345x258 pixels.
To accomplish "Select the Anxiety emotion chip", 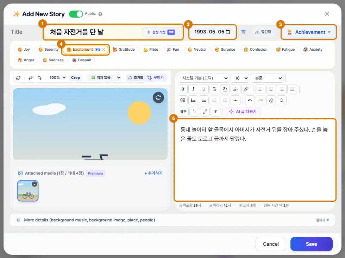I will 313,50.
